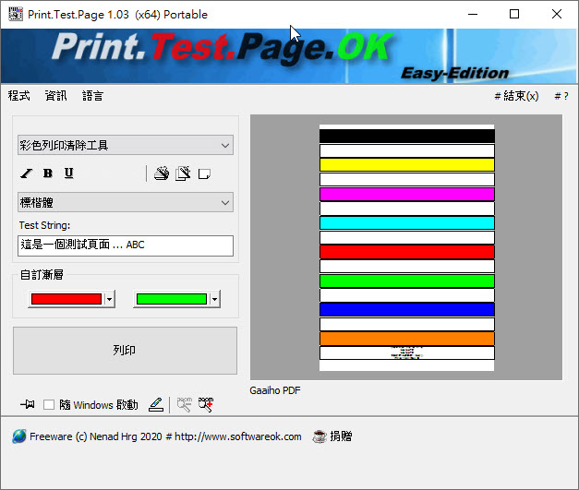Screen dimensions: 579x490
Task: Click the 捐贈 donate link
Action: pos(341,436)
